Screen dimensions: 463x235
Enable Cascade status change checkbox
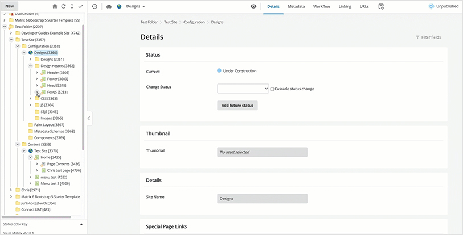point(272,89)
